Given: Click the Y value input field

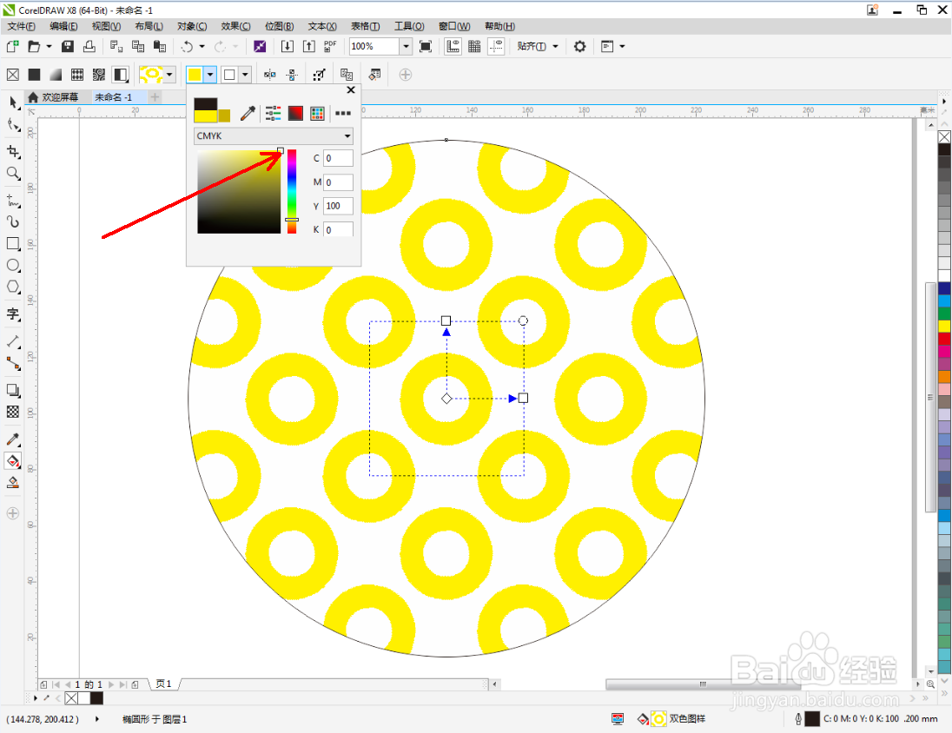Looking at the screenshot, I should tap(338, 206).
